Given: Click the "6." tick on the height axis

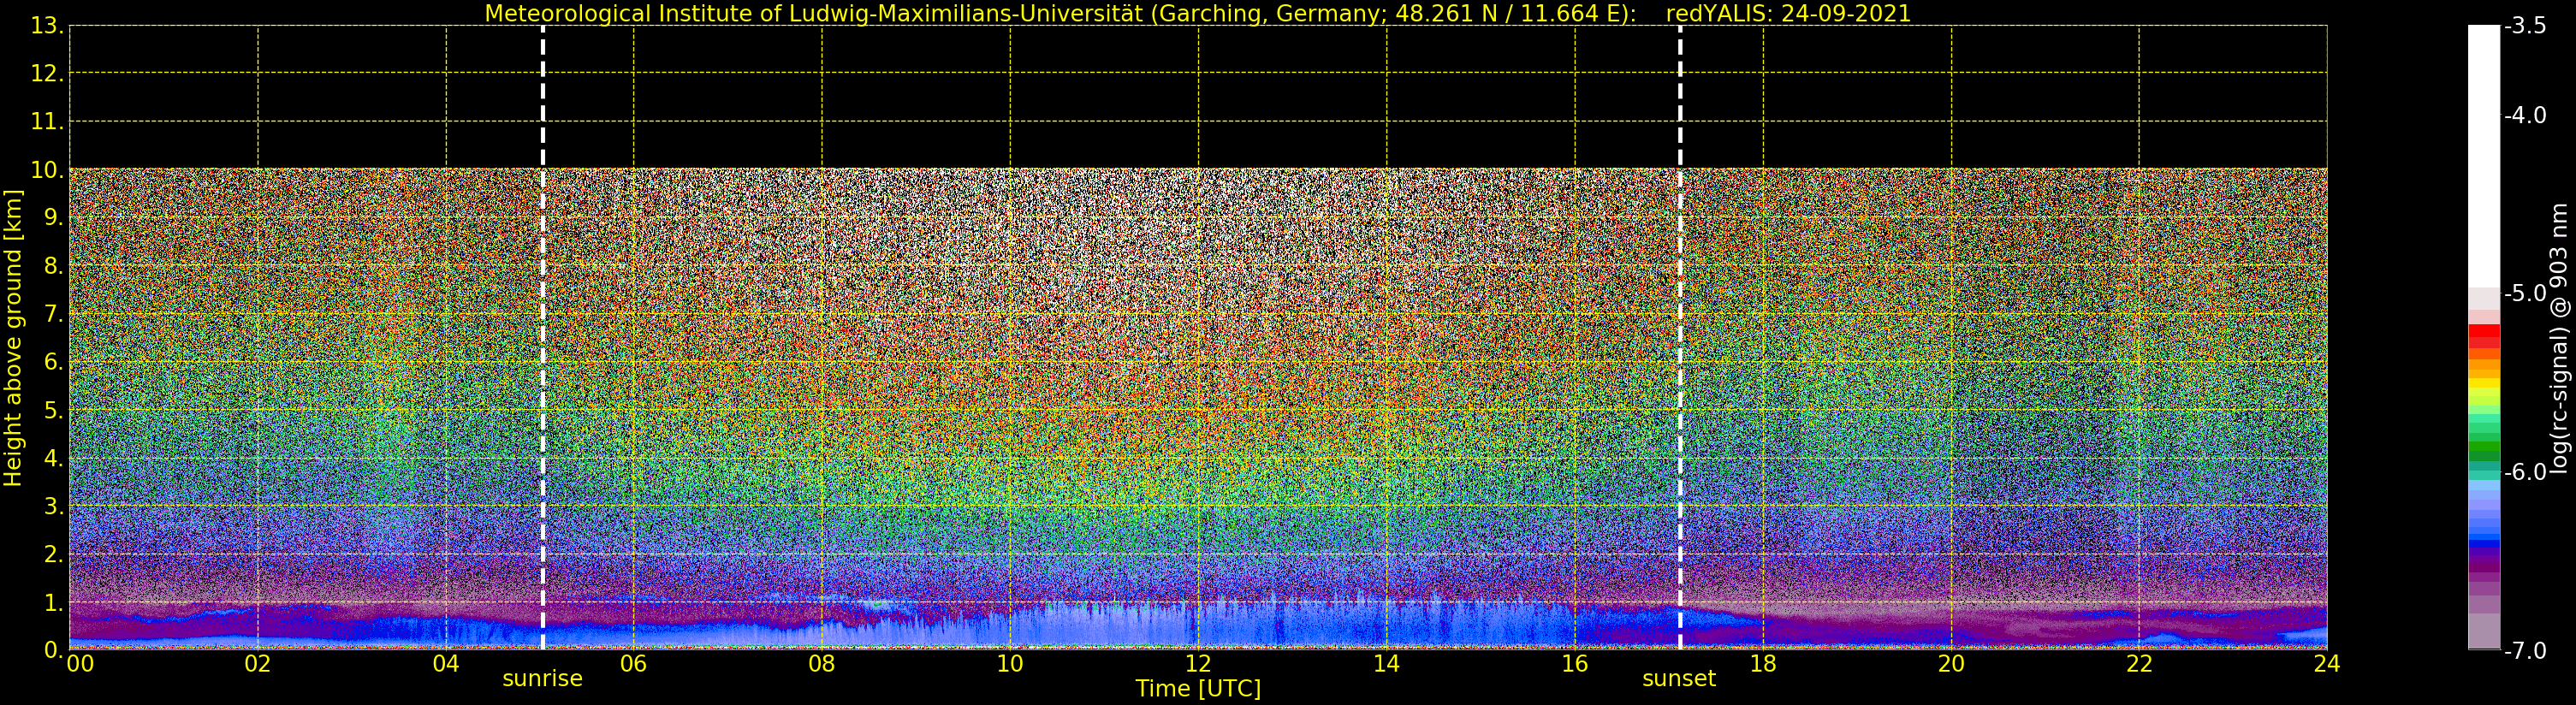Looking at the screenshot, I should click(54, 362).
